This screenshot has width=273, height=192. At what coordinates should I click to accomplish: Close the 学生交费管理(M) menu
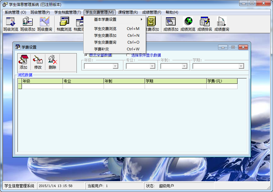(100, 12)
